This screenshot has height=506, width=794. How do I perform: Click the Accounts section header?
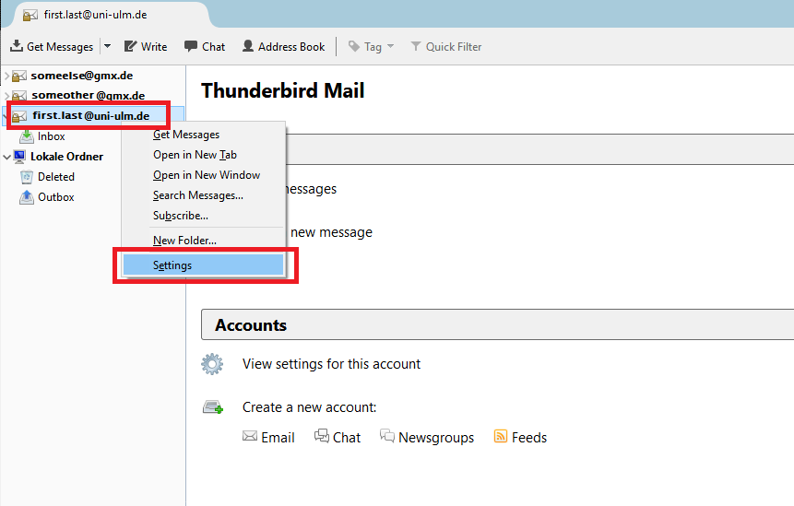tap(497, 324)
